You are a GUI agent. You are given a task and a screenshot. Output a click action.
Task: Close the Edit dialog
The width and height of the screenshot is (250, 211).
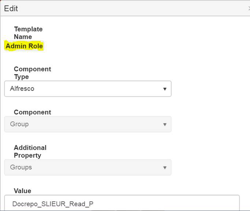[249, 8]
